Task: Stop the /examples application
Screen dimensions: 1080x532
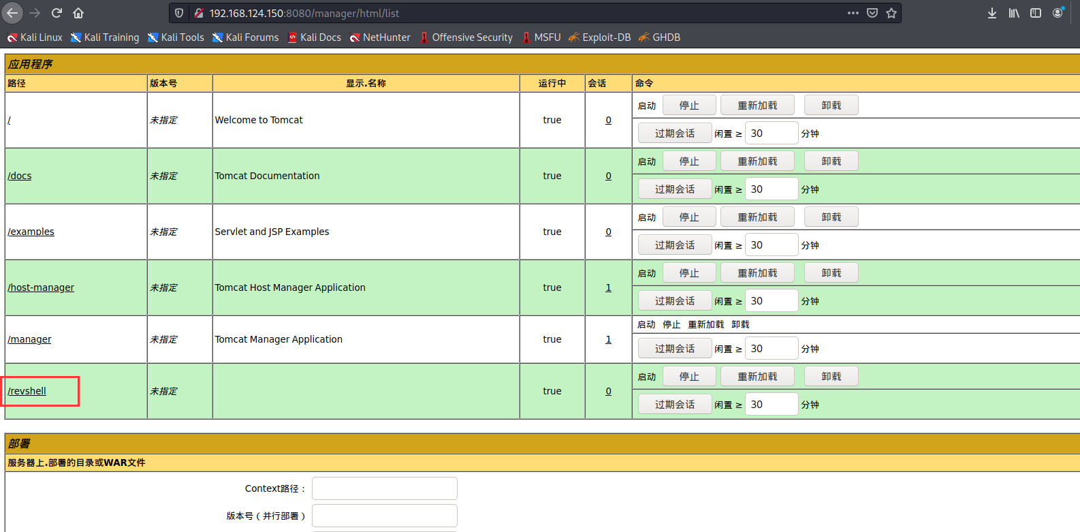Action: [x=689, y=217]
